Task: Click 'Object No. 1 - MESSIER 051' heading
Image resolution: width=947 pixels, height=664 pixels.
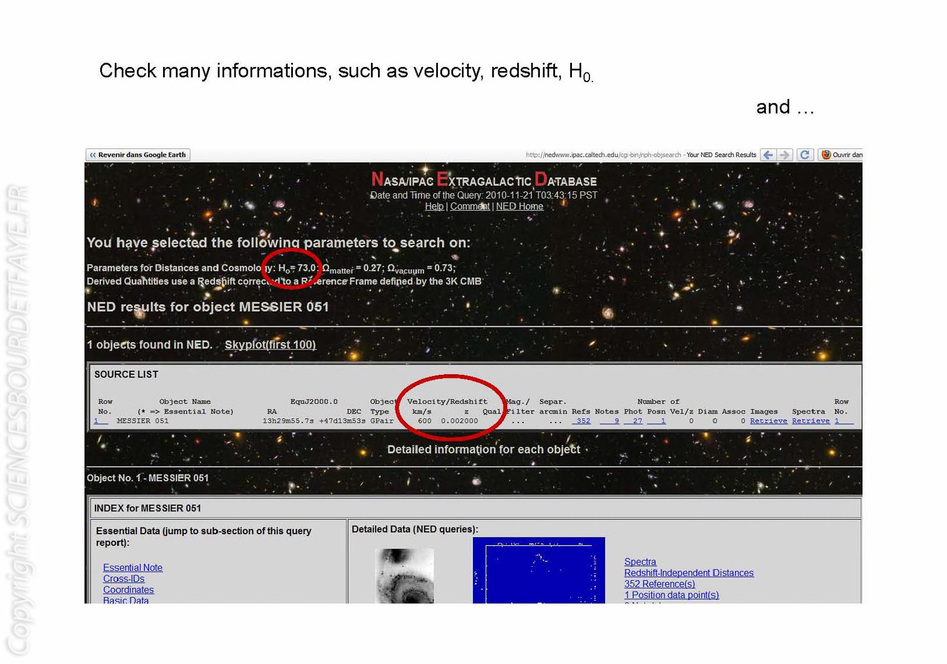Action: (x=148, y=478)
